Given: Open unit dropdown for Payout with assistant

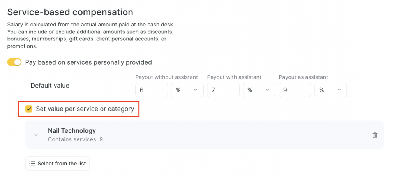Looking at the screenshot, I should click(259, 90).
